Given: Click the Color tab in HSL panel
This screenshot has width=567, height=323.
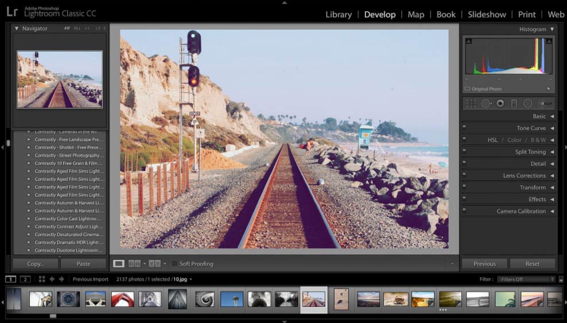Looking at the screenshot, I should 514,140.
